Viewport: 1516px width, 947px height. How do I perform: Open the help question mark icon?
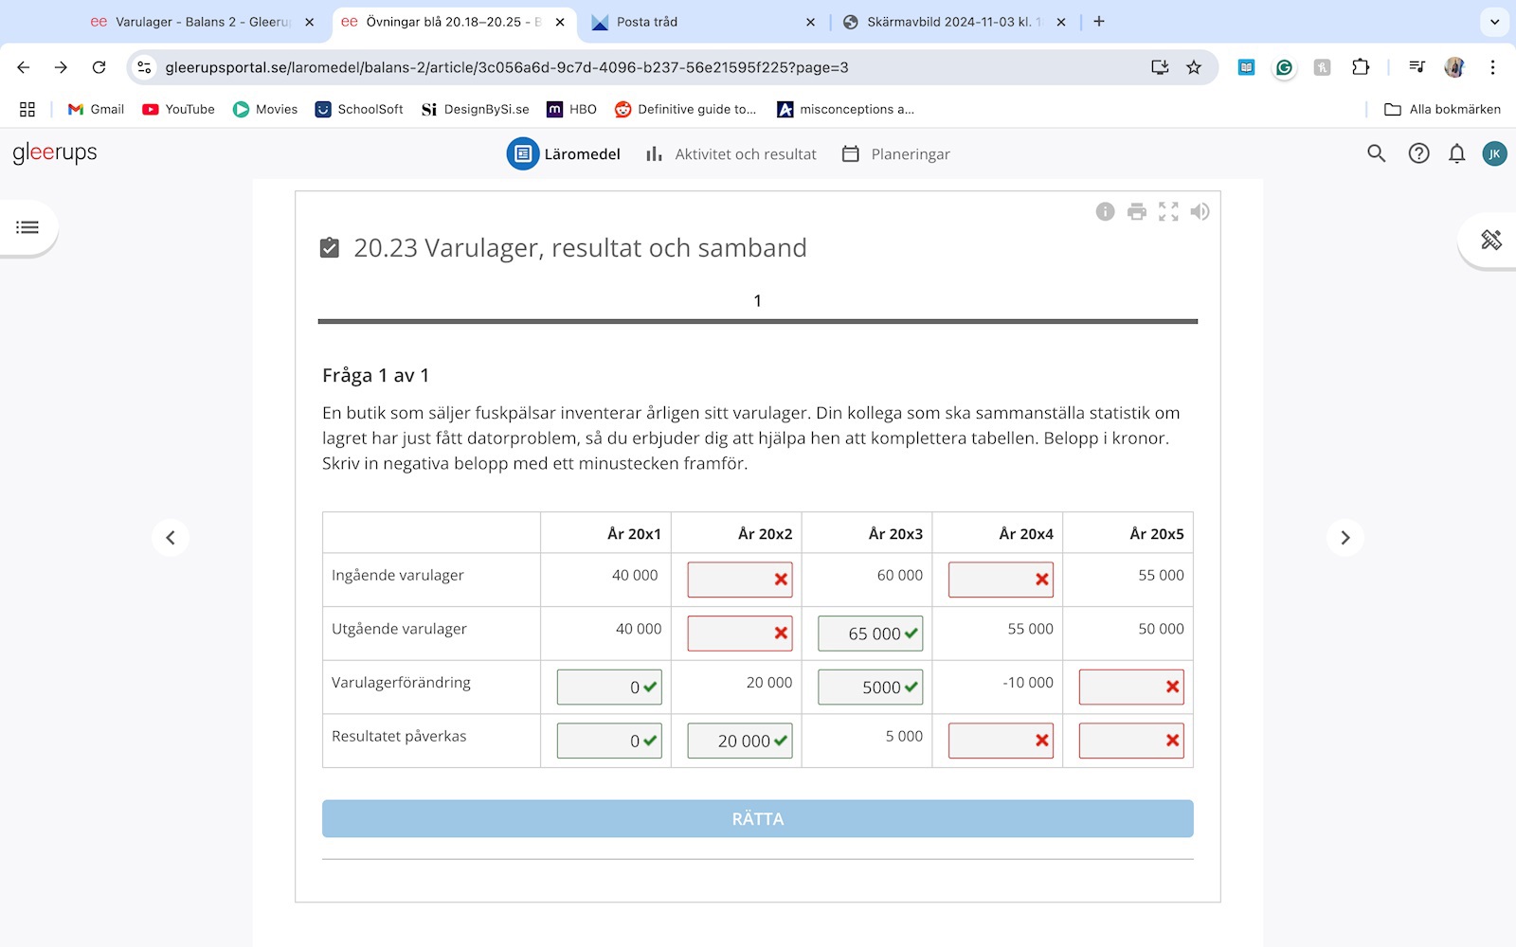coord(1417,153)
